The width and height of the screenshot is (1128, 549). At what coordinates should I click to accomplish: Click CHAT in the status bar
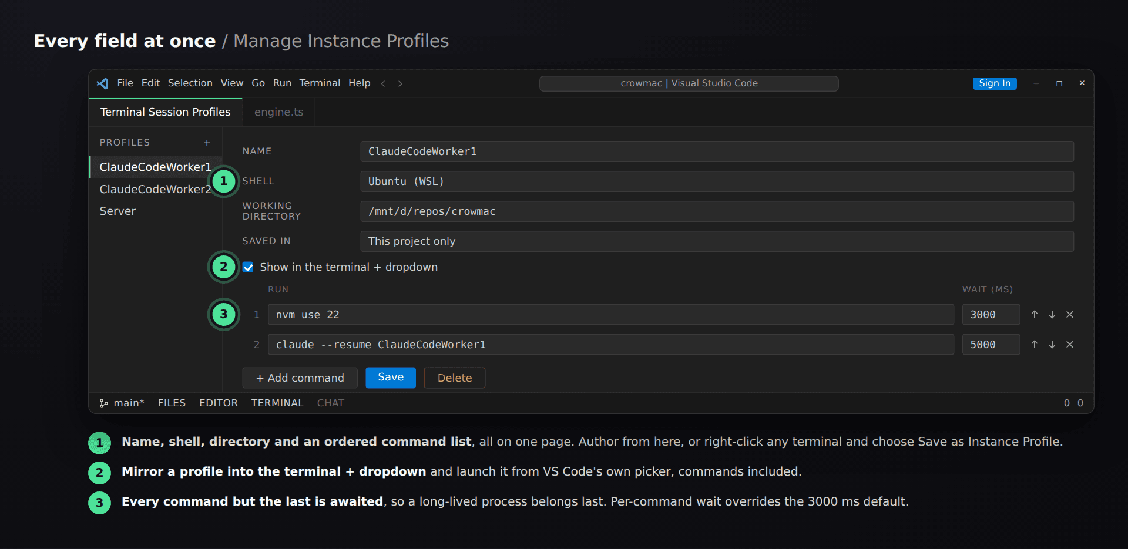(331, 403)
